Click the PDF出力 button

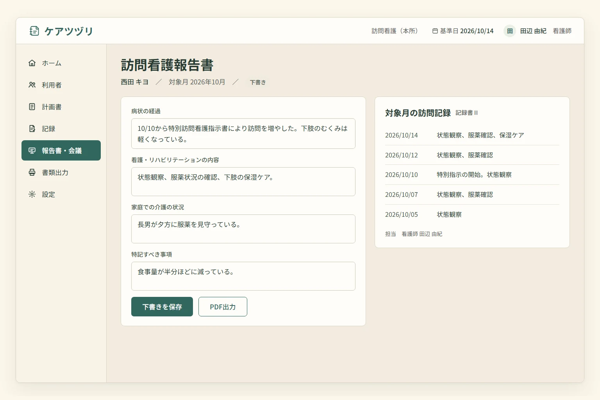coord(223,307)
